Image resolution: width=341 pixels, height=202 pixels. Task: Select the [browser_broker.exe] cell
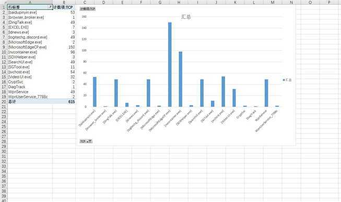(x=30, y=17)
